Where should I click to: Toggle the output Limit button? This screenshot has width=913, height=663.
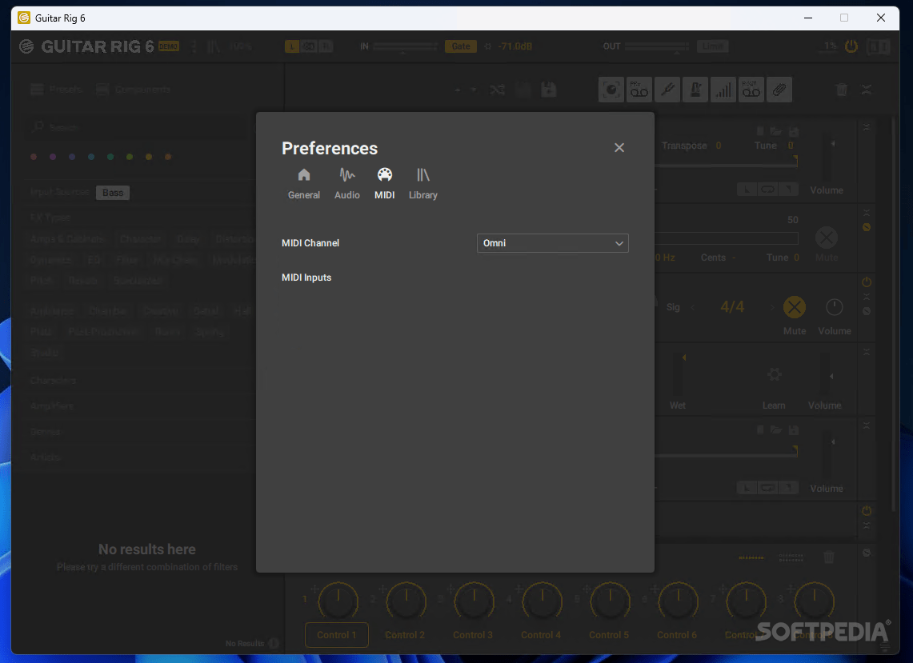click(x=713, y=46)
